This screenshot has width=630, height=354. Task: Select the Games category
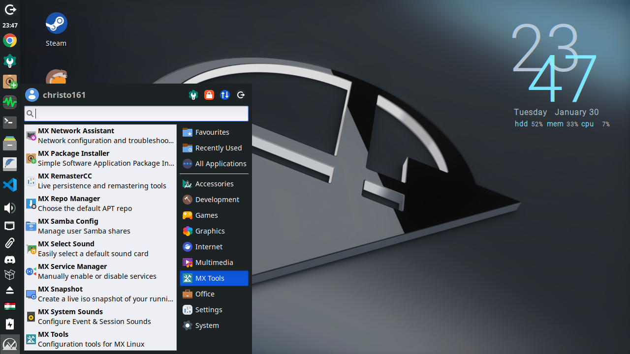click(x=214, y=215)
